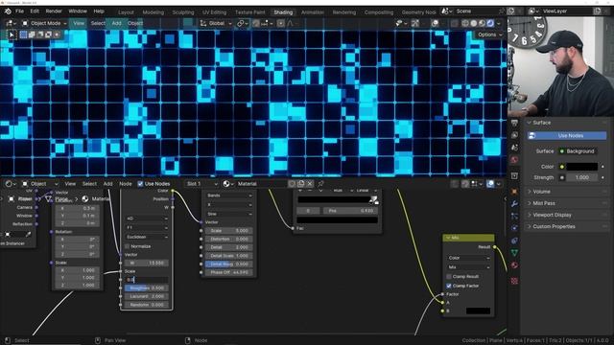This screenshot has width=614, height=345.
Task: Select the Shading workspace tab
Action: (283, 12)
